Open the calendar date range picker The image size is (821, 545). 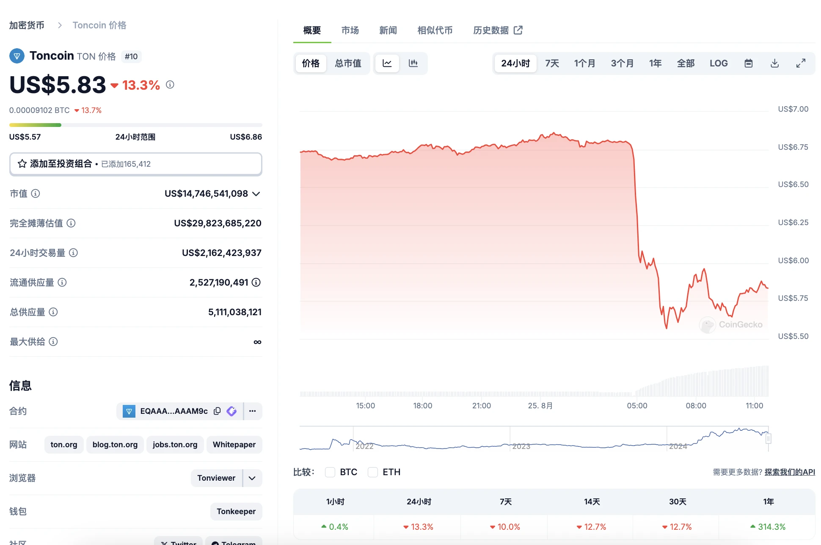[748, 63]
